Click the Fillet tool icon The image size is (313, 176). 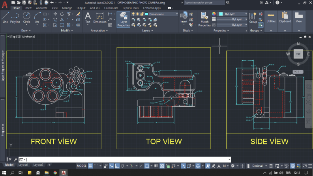pos(69,20)
